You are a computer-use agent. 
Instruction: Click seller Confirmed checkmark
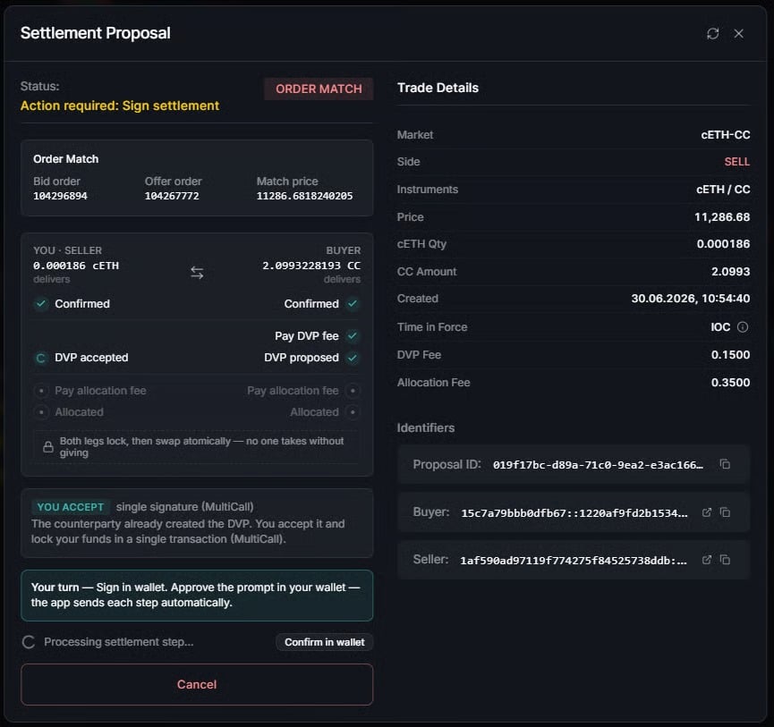[41, 304]
